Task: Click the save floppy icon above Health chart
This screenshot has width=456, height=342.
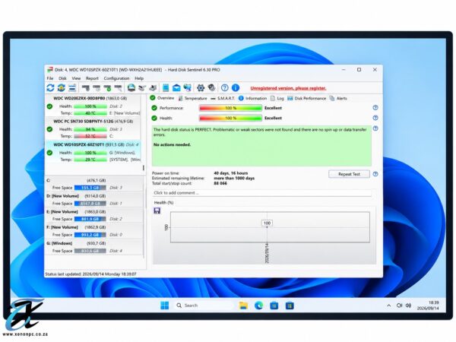Action: click(157, 211)
